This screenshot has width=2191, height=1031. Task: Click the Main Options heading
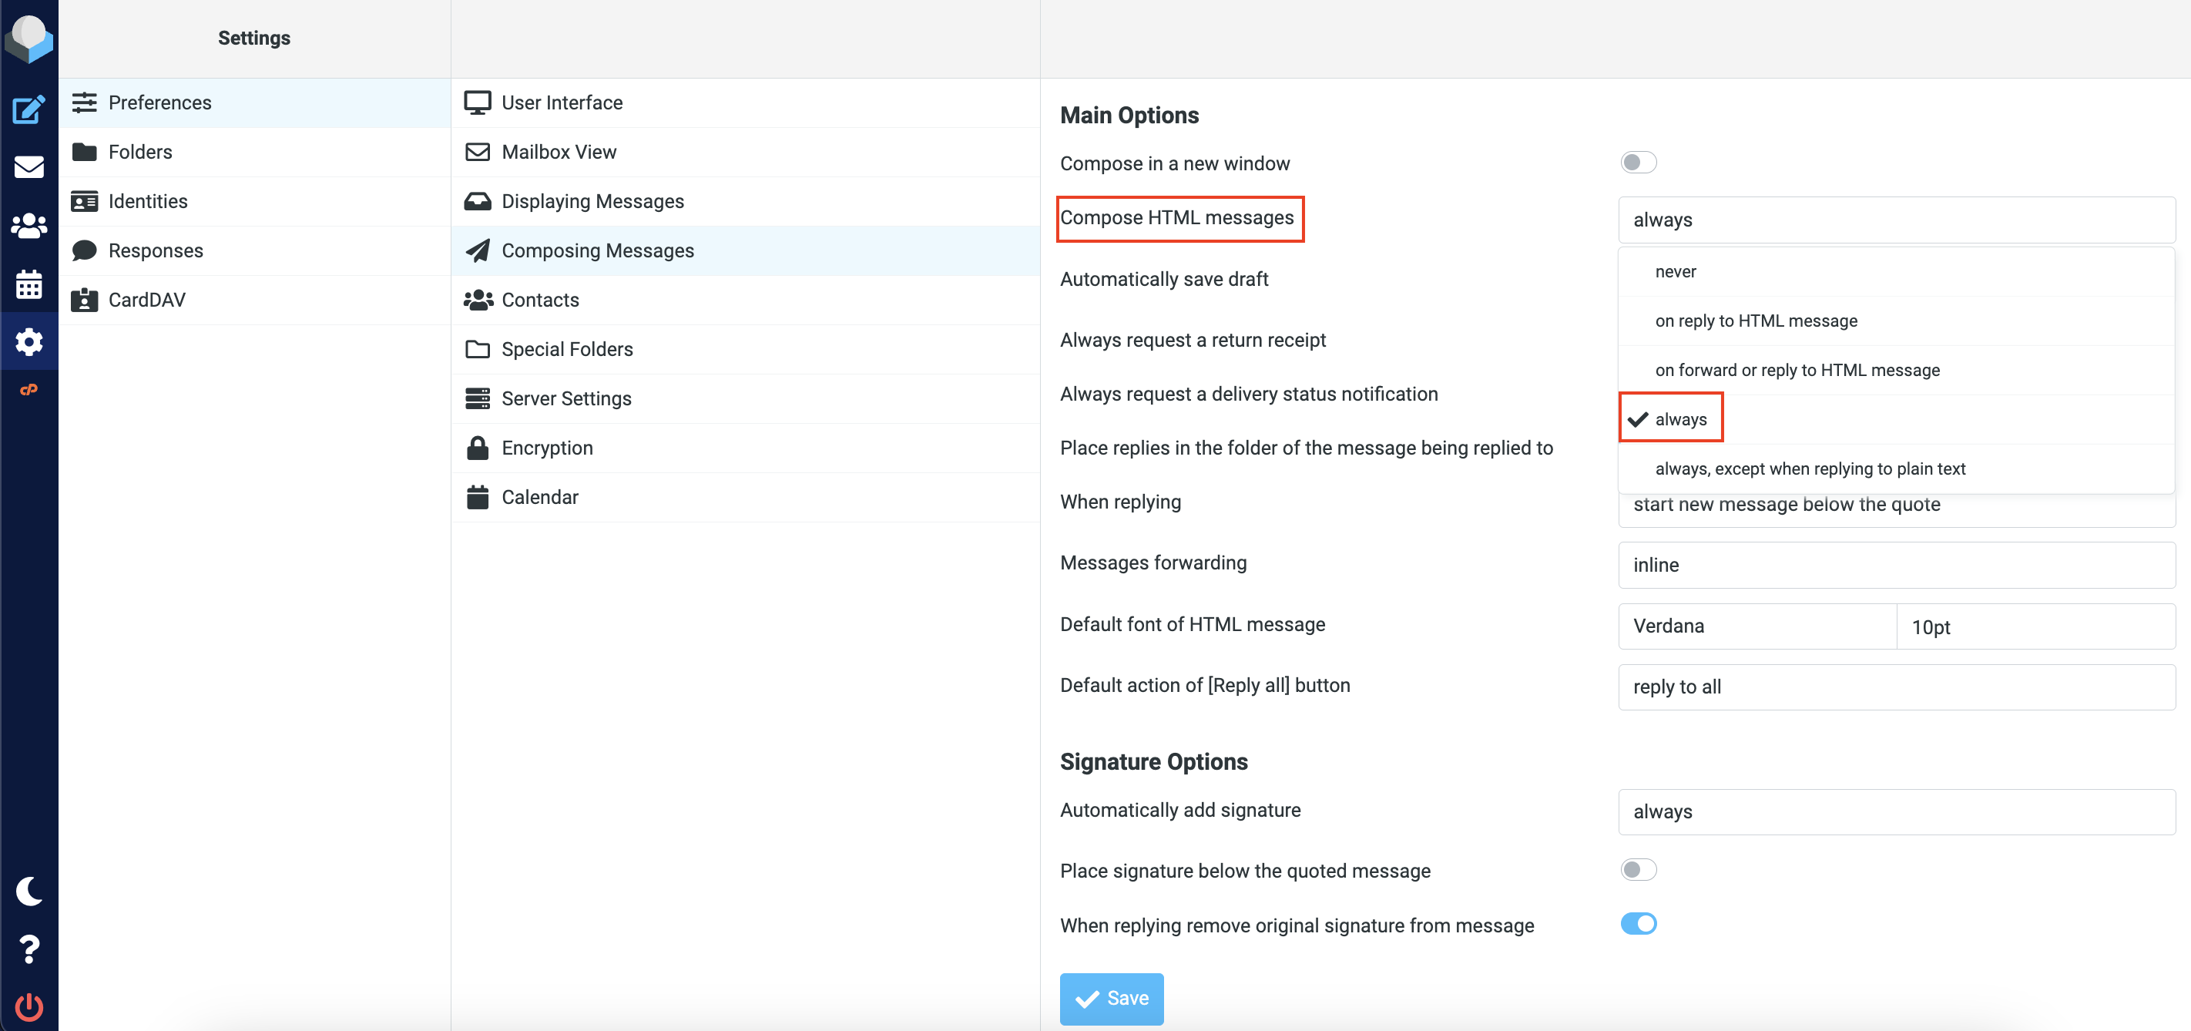pyautogui.click(x=1129, y=115)
